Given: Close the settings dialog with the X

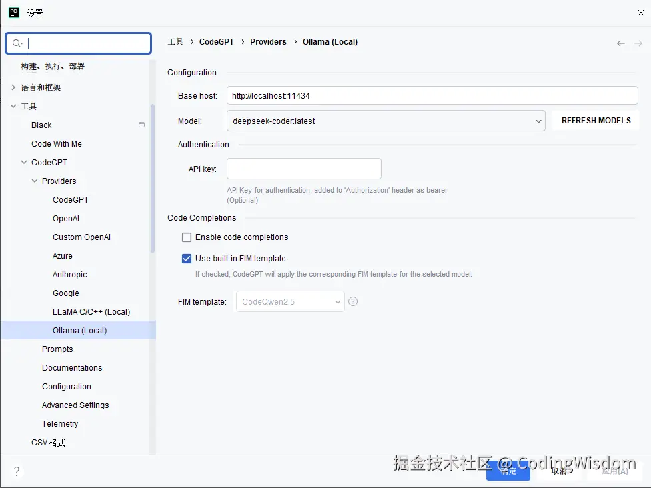Looking at the screenshot, I should click(640, 13).
